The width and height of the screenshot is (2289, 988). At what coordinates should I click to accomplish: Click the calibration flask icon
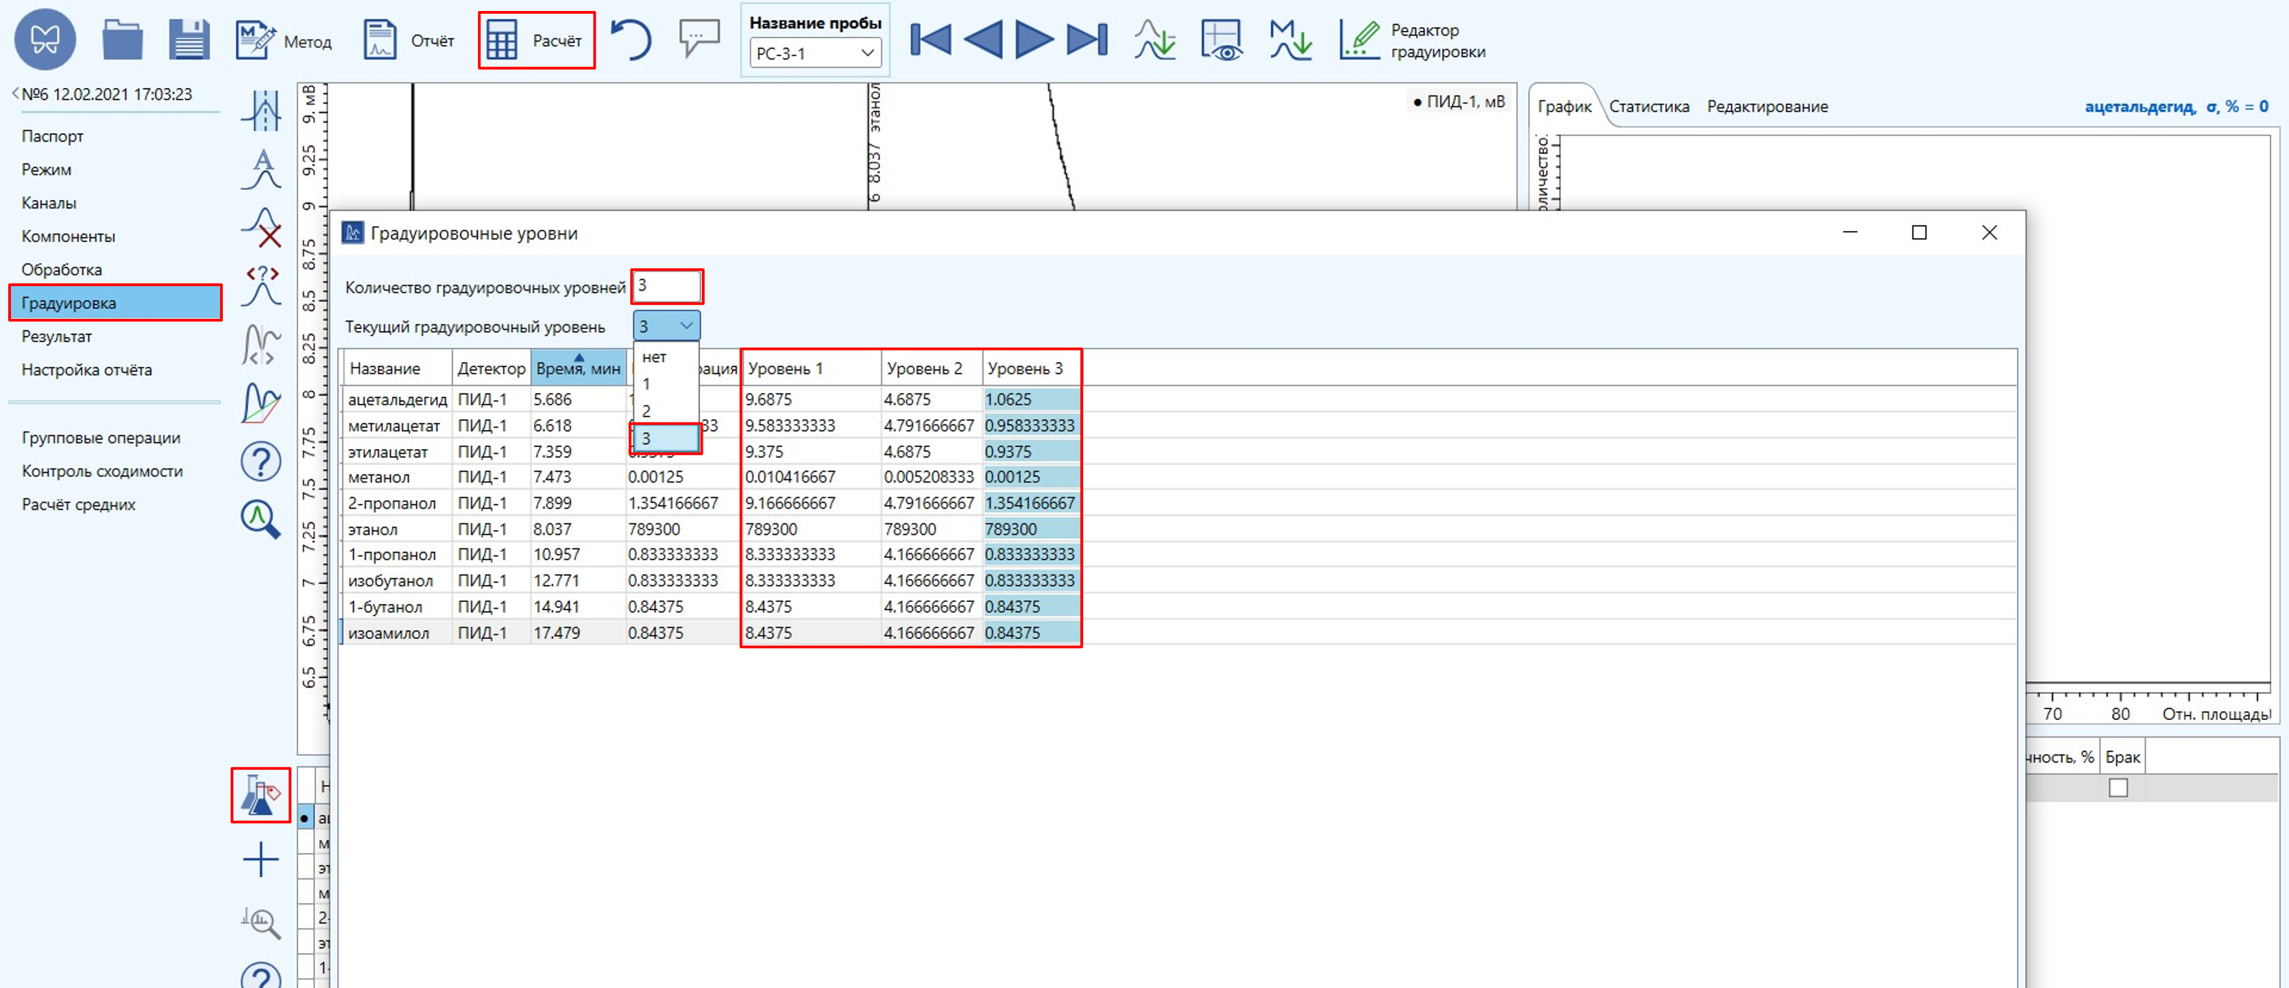(x=261, y=795)
